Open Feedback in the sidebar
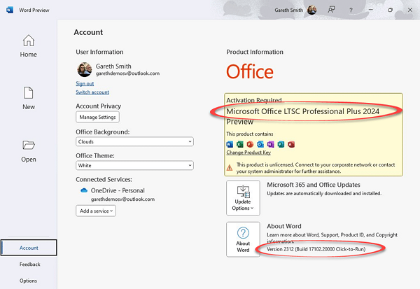The height and width of the screenshot is (289, 420). tap(29, 265)
